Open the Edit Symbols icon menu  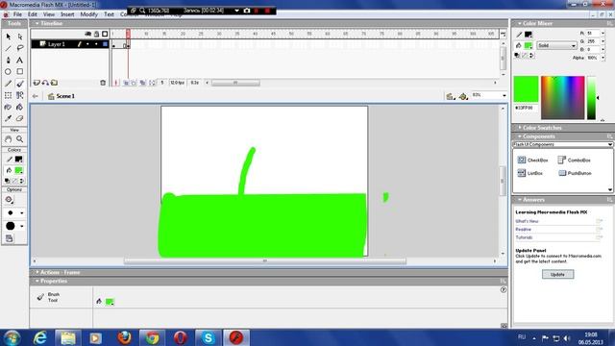pyautogui.click(x=463, y=96)
